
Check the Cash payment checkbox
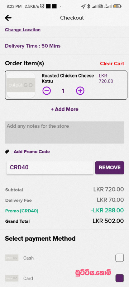[119, 258]
